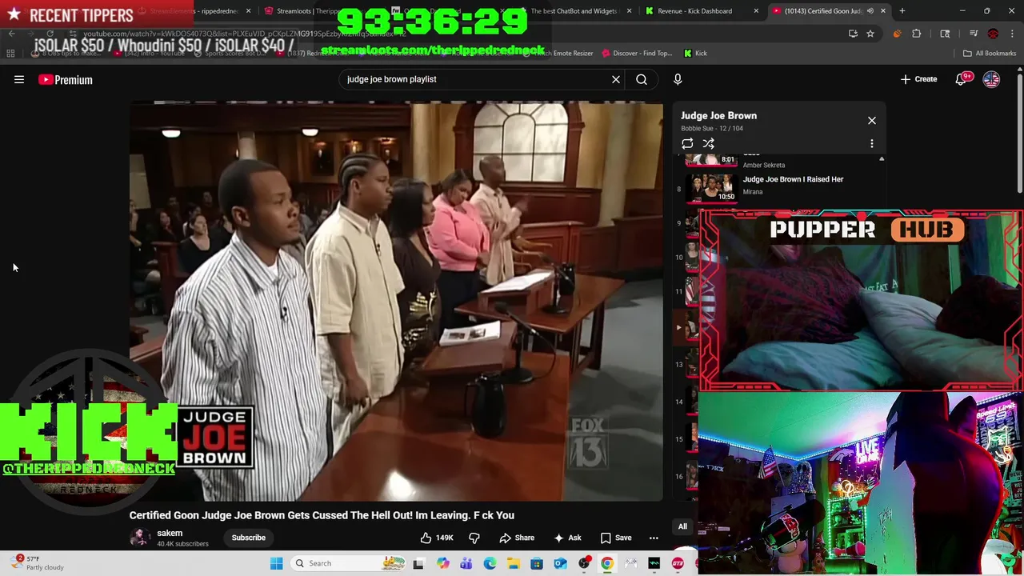Mute the tab via speaker icon

[870, 11]
